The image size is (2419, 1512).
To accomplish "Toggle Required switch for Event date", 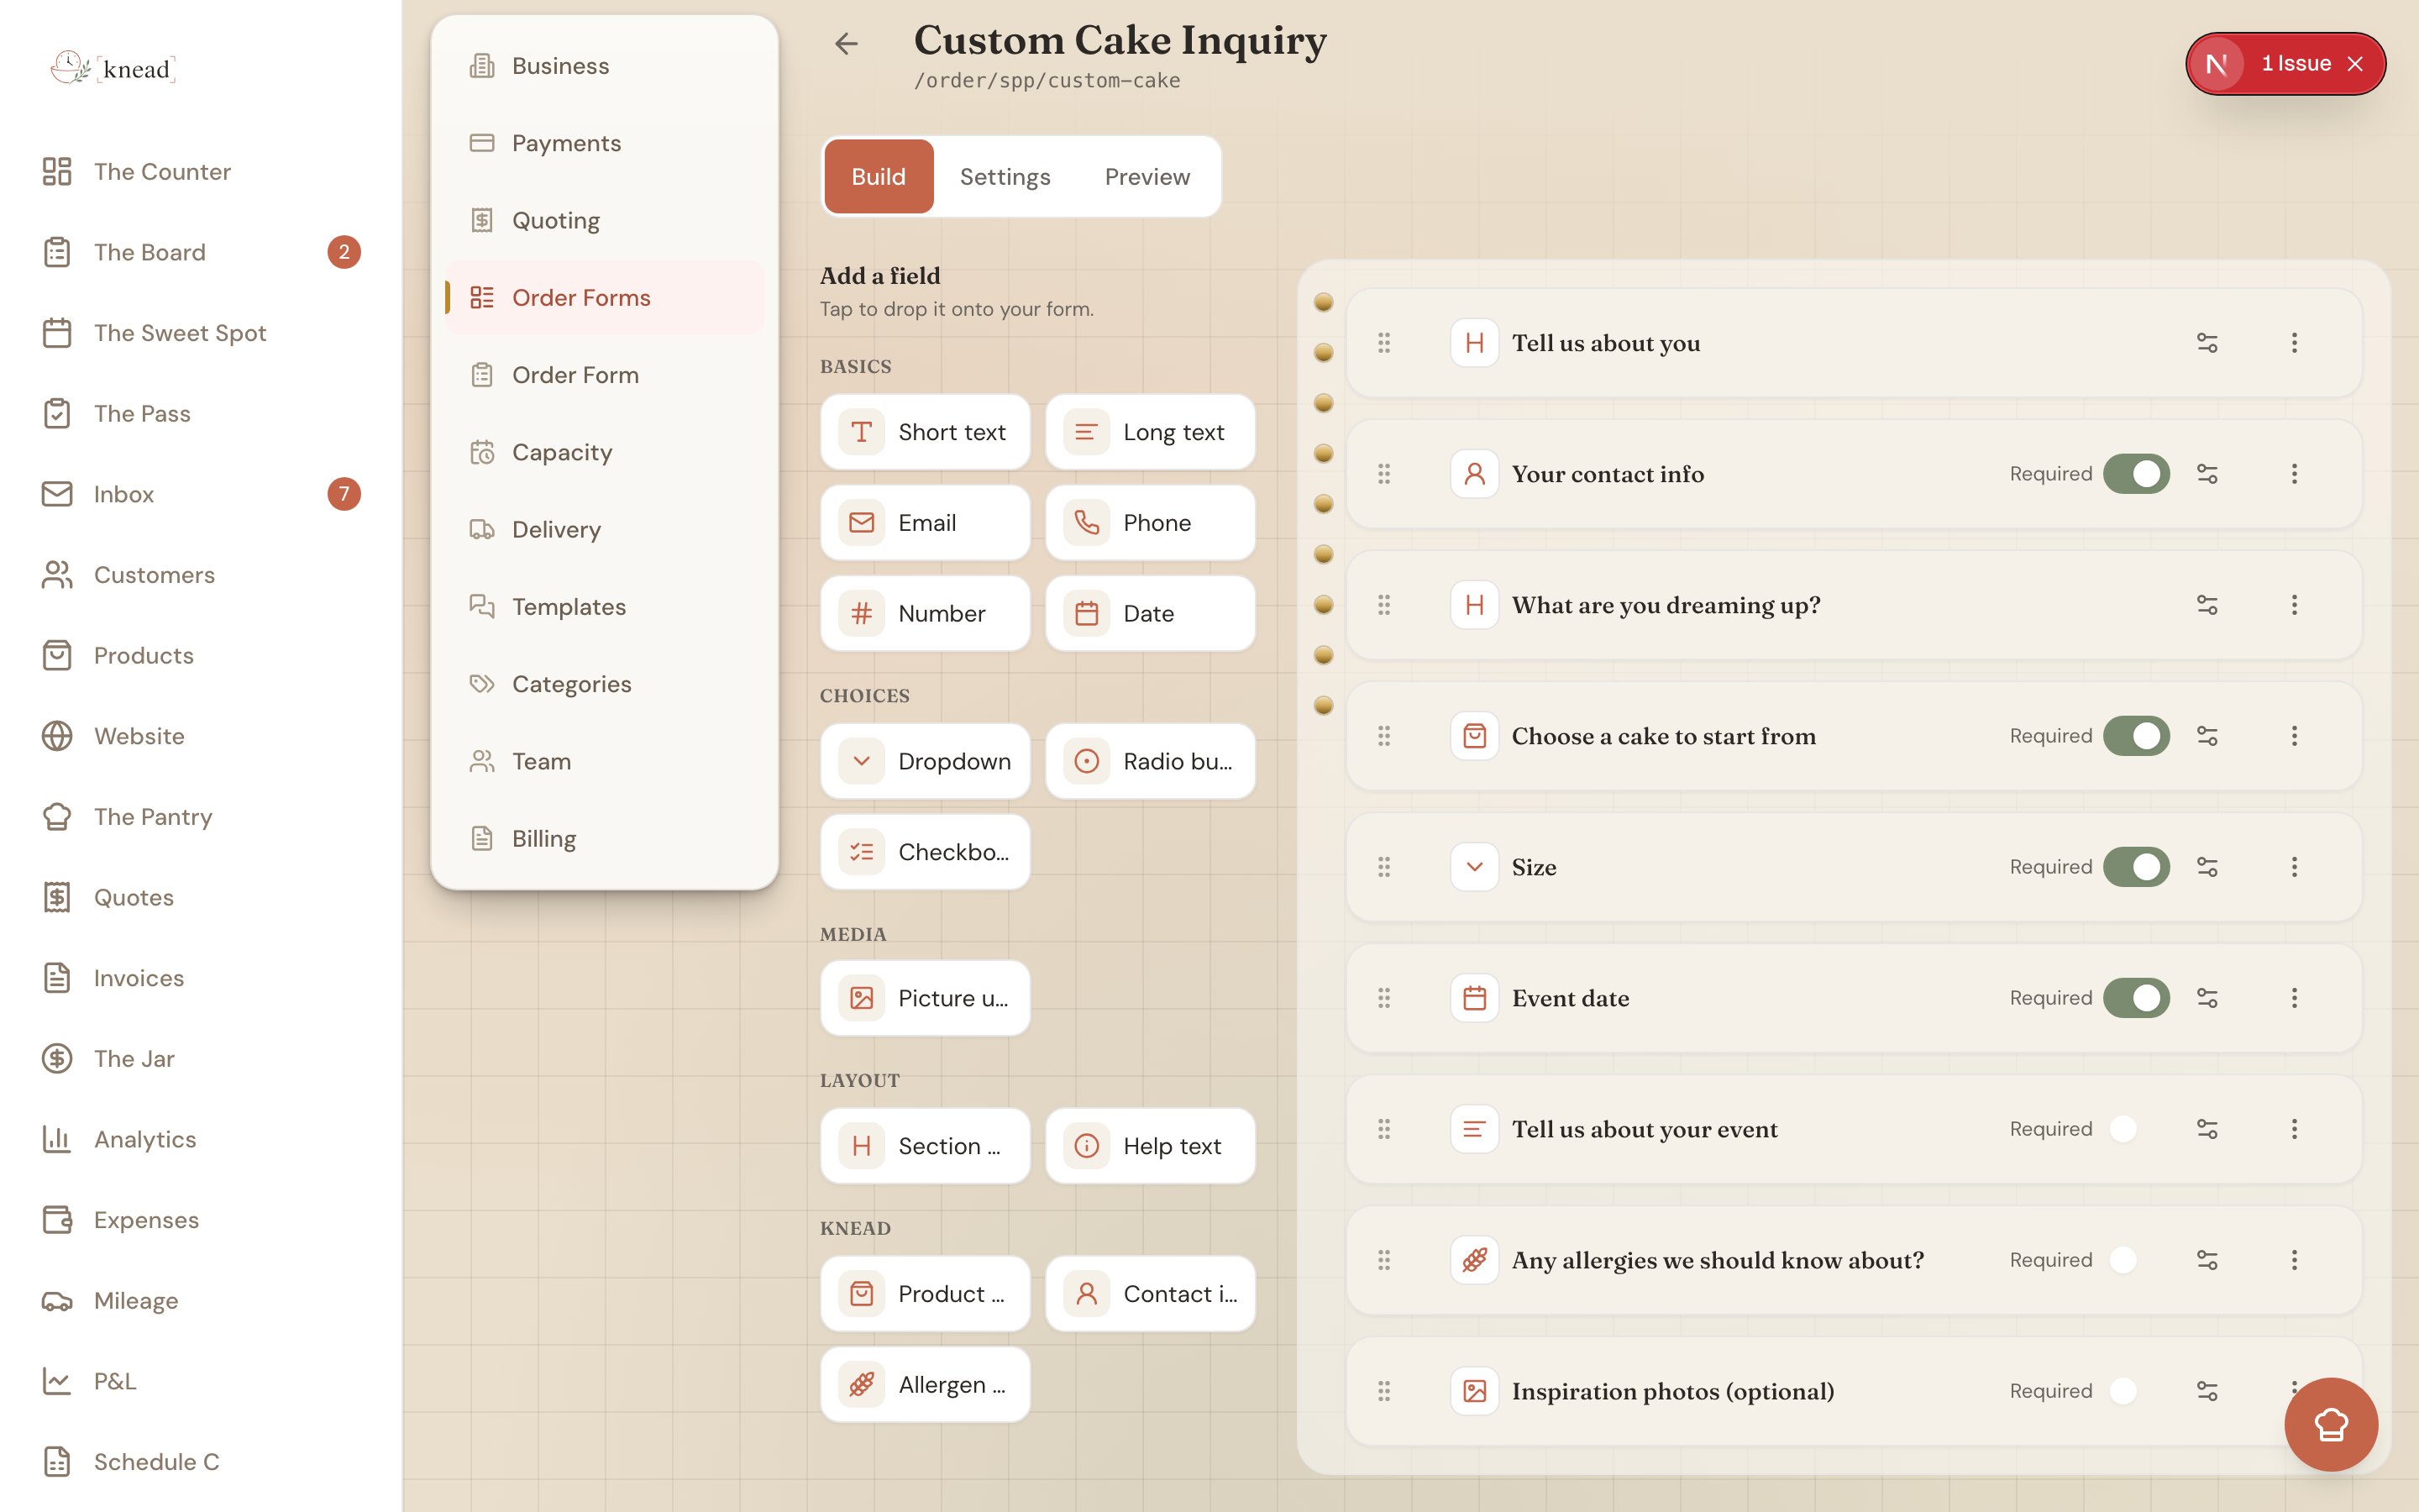I will [2136, 998].
